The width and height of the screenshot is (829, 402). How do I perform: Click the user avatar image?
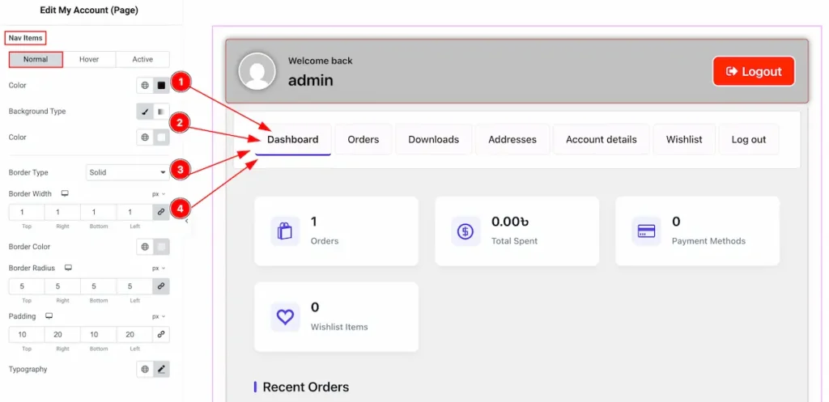(x=257, y=71)
